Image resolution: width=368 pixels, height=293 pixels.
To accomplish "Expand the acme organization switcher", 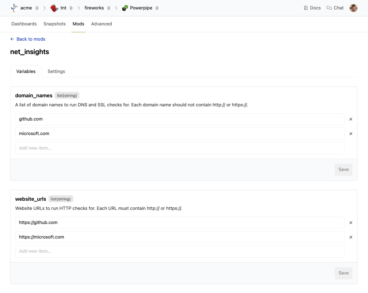I will coord(37,8).
